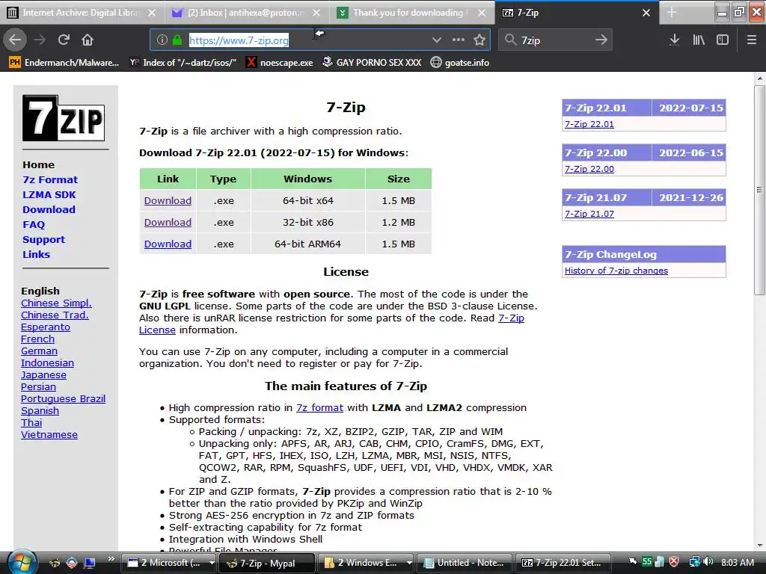Image resolution: width=766 pixels, height=574 pixels.
Task: Close the Internet Archive tab
Action: tap(152, 13)
